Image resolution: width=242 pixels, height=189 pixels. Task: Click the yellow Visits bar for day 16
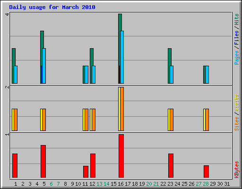pyautogui.click(x=119, y=109)
